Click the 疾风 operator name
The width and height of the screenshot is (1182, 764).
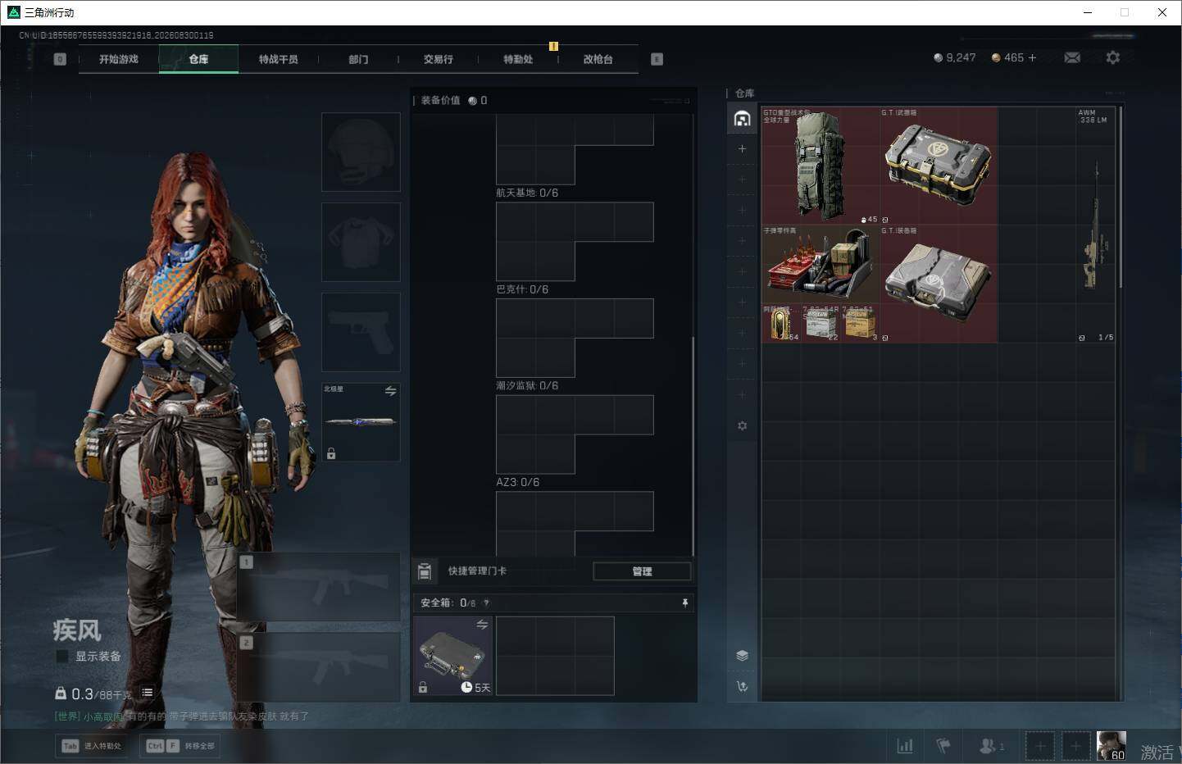(77, 630)
